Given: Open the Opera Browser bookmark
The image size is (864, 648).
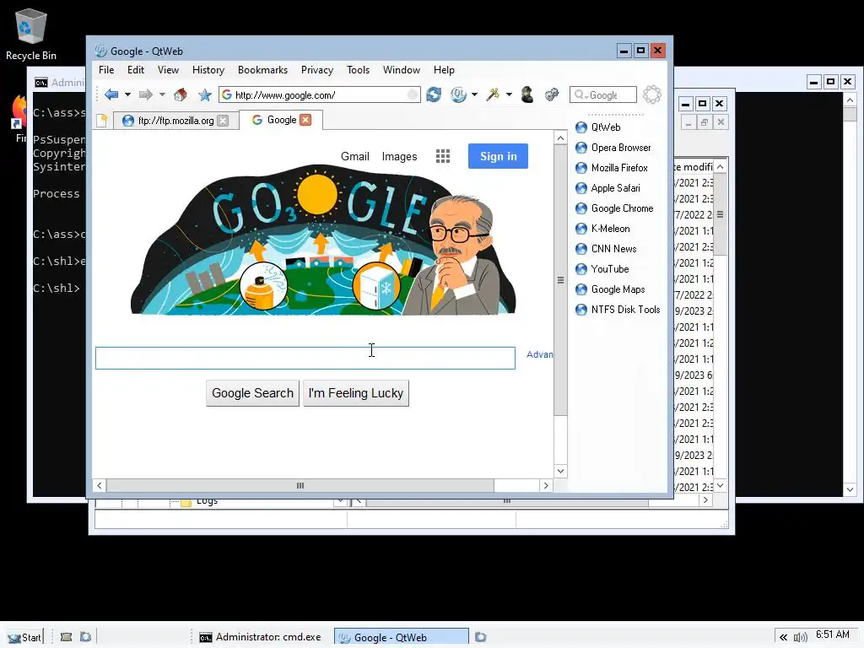Looking at the screenshot, I should 613,148.
